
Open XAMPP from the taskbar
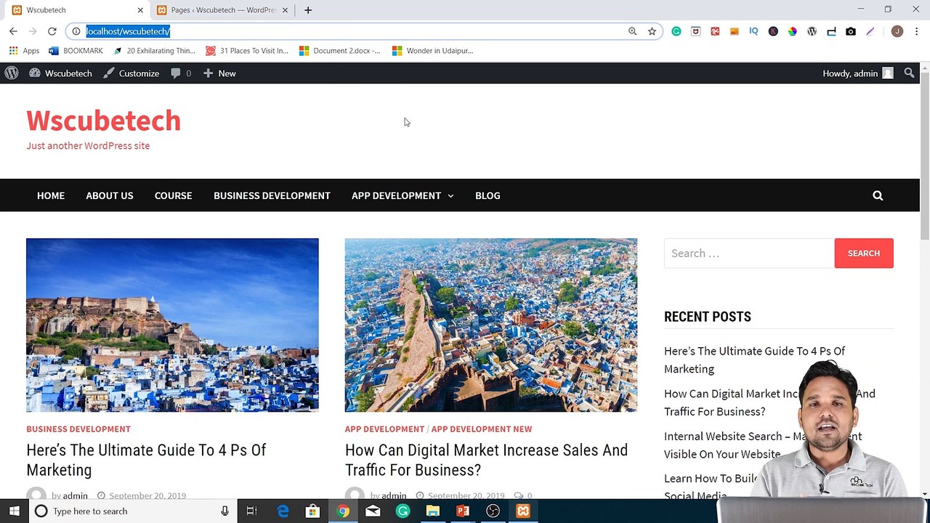(523, 511)
